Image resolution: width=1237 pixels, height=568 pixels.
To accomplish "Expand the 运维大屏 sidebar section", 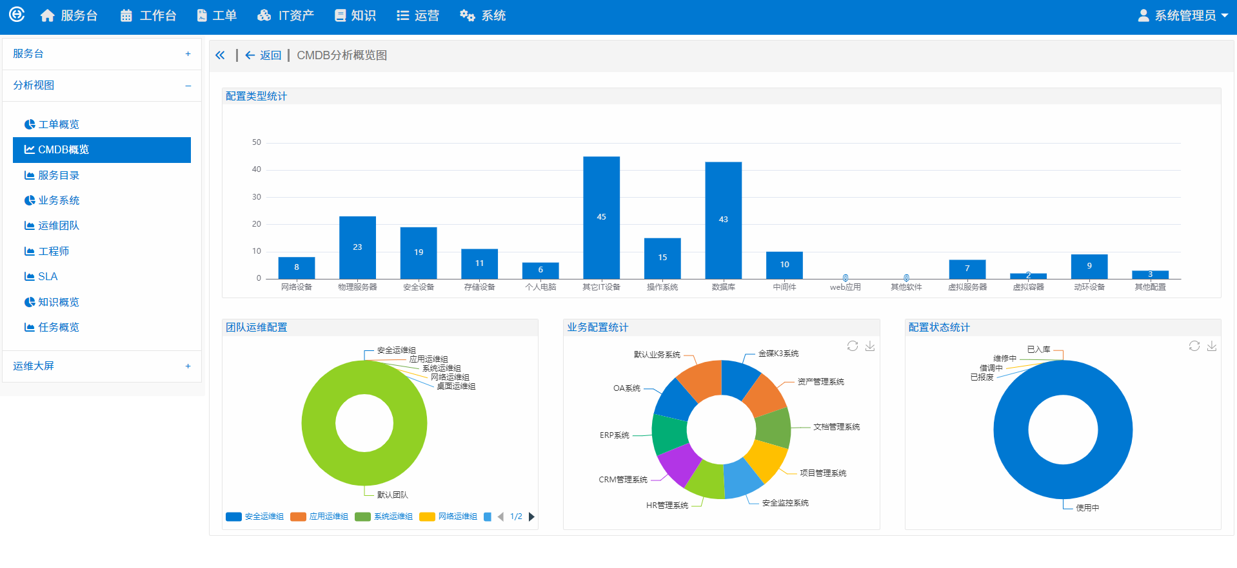I will (x=102, y=366).
